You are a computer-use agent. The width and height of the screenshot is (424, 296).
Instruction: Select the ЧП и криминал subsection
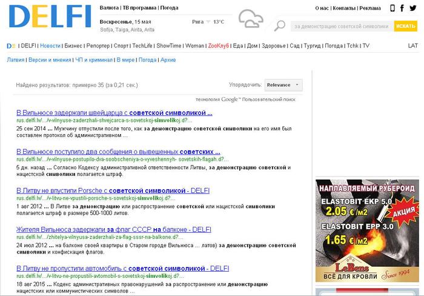pyautogui.click(x=94, y=60)
